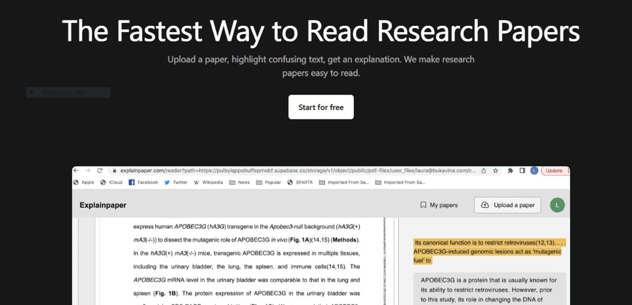632x305 pixels.
Task: Click the browser forward arrow
Action: (x=87, y=171)
